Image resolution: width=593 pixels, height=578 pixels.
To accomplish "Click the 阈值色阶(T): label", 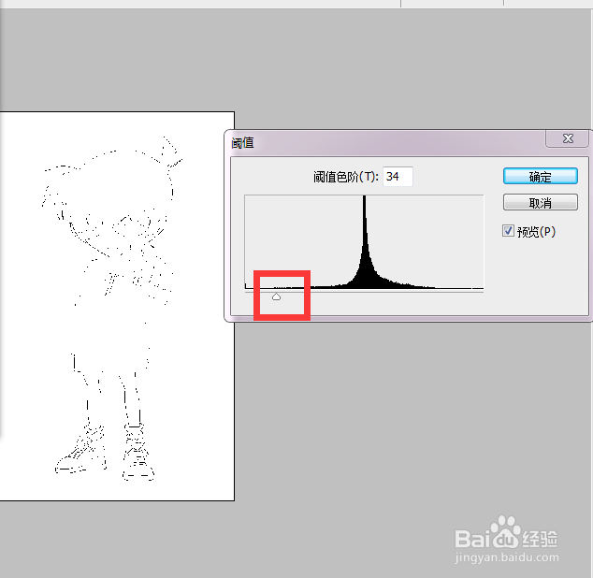I will [x=346, y=177].
